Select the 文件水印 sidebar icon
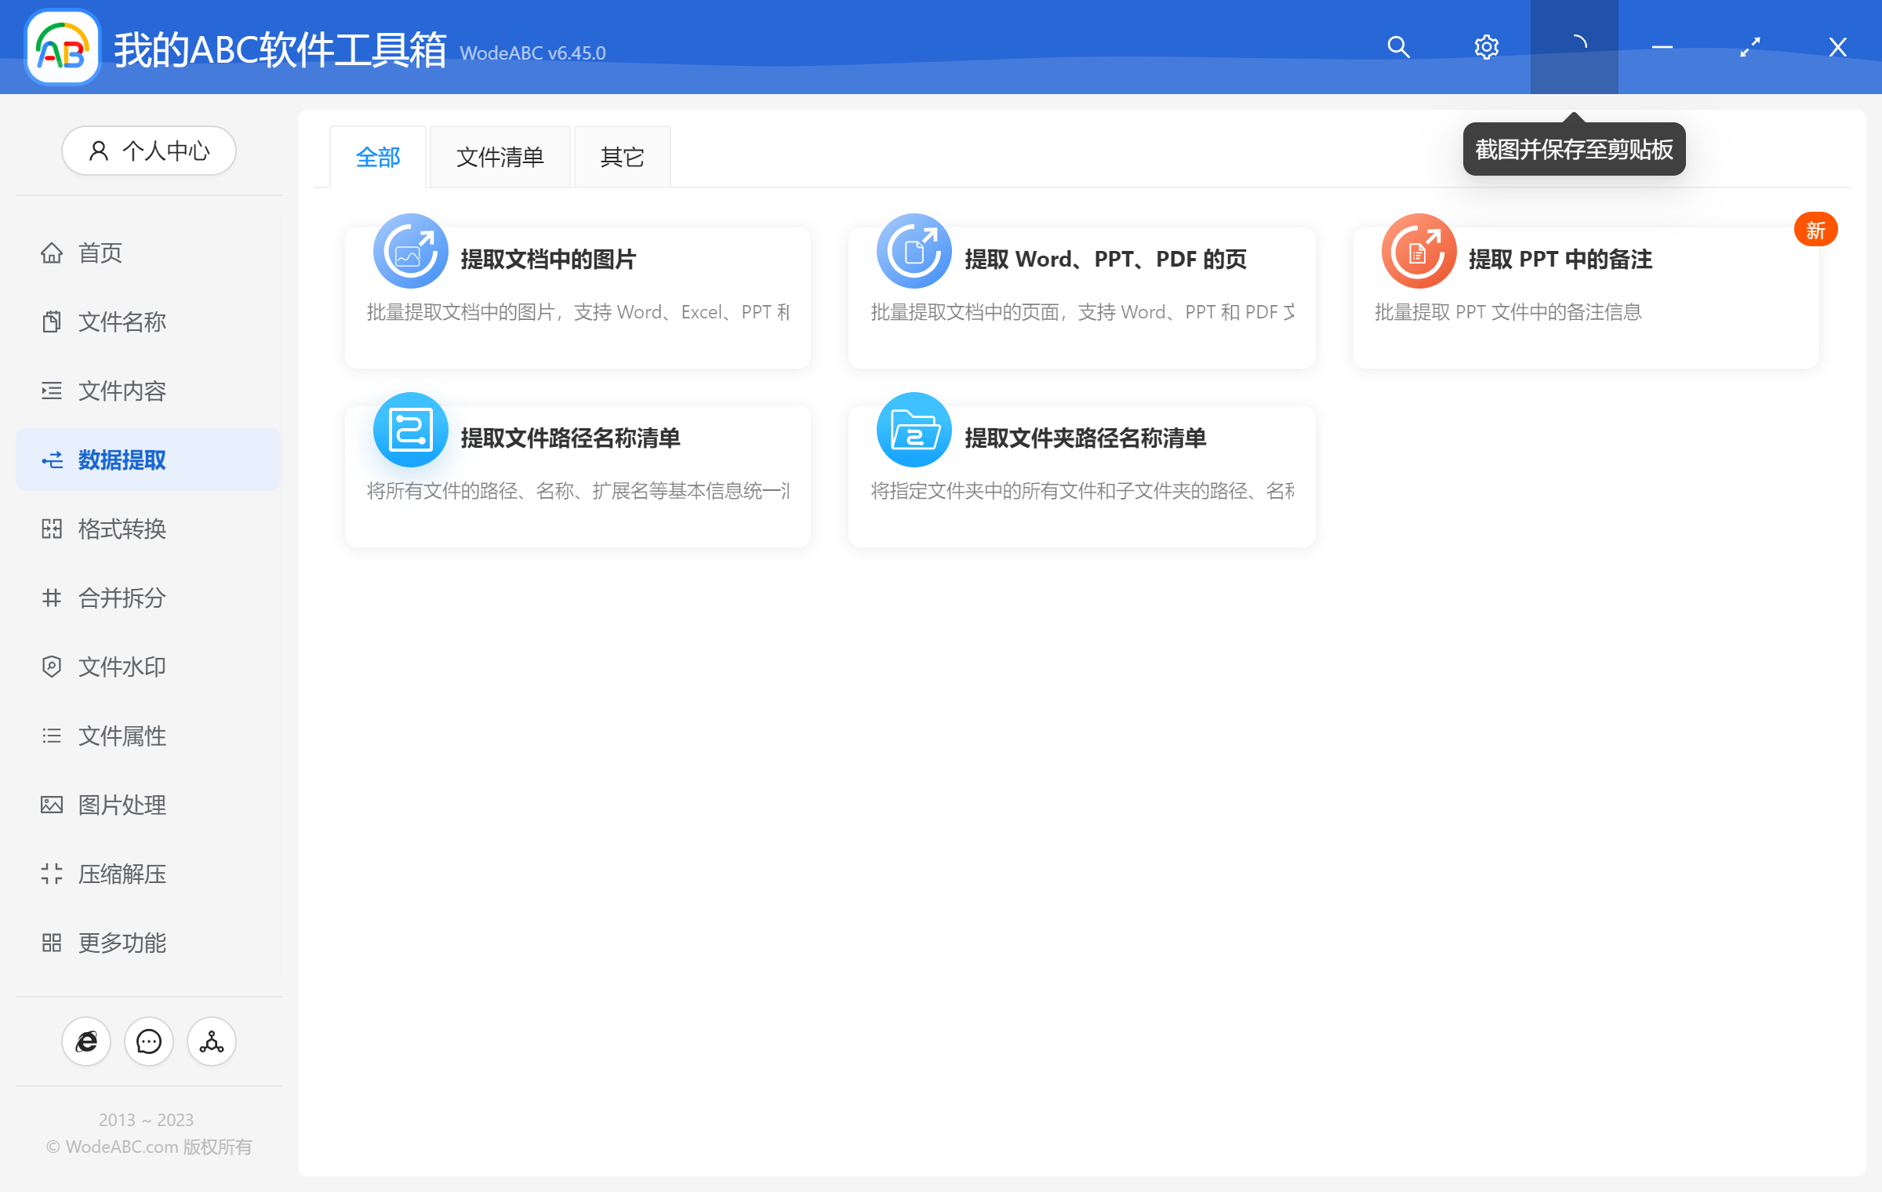Viewport: 1882px width, 1192px height. 52,667
